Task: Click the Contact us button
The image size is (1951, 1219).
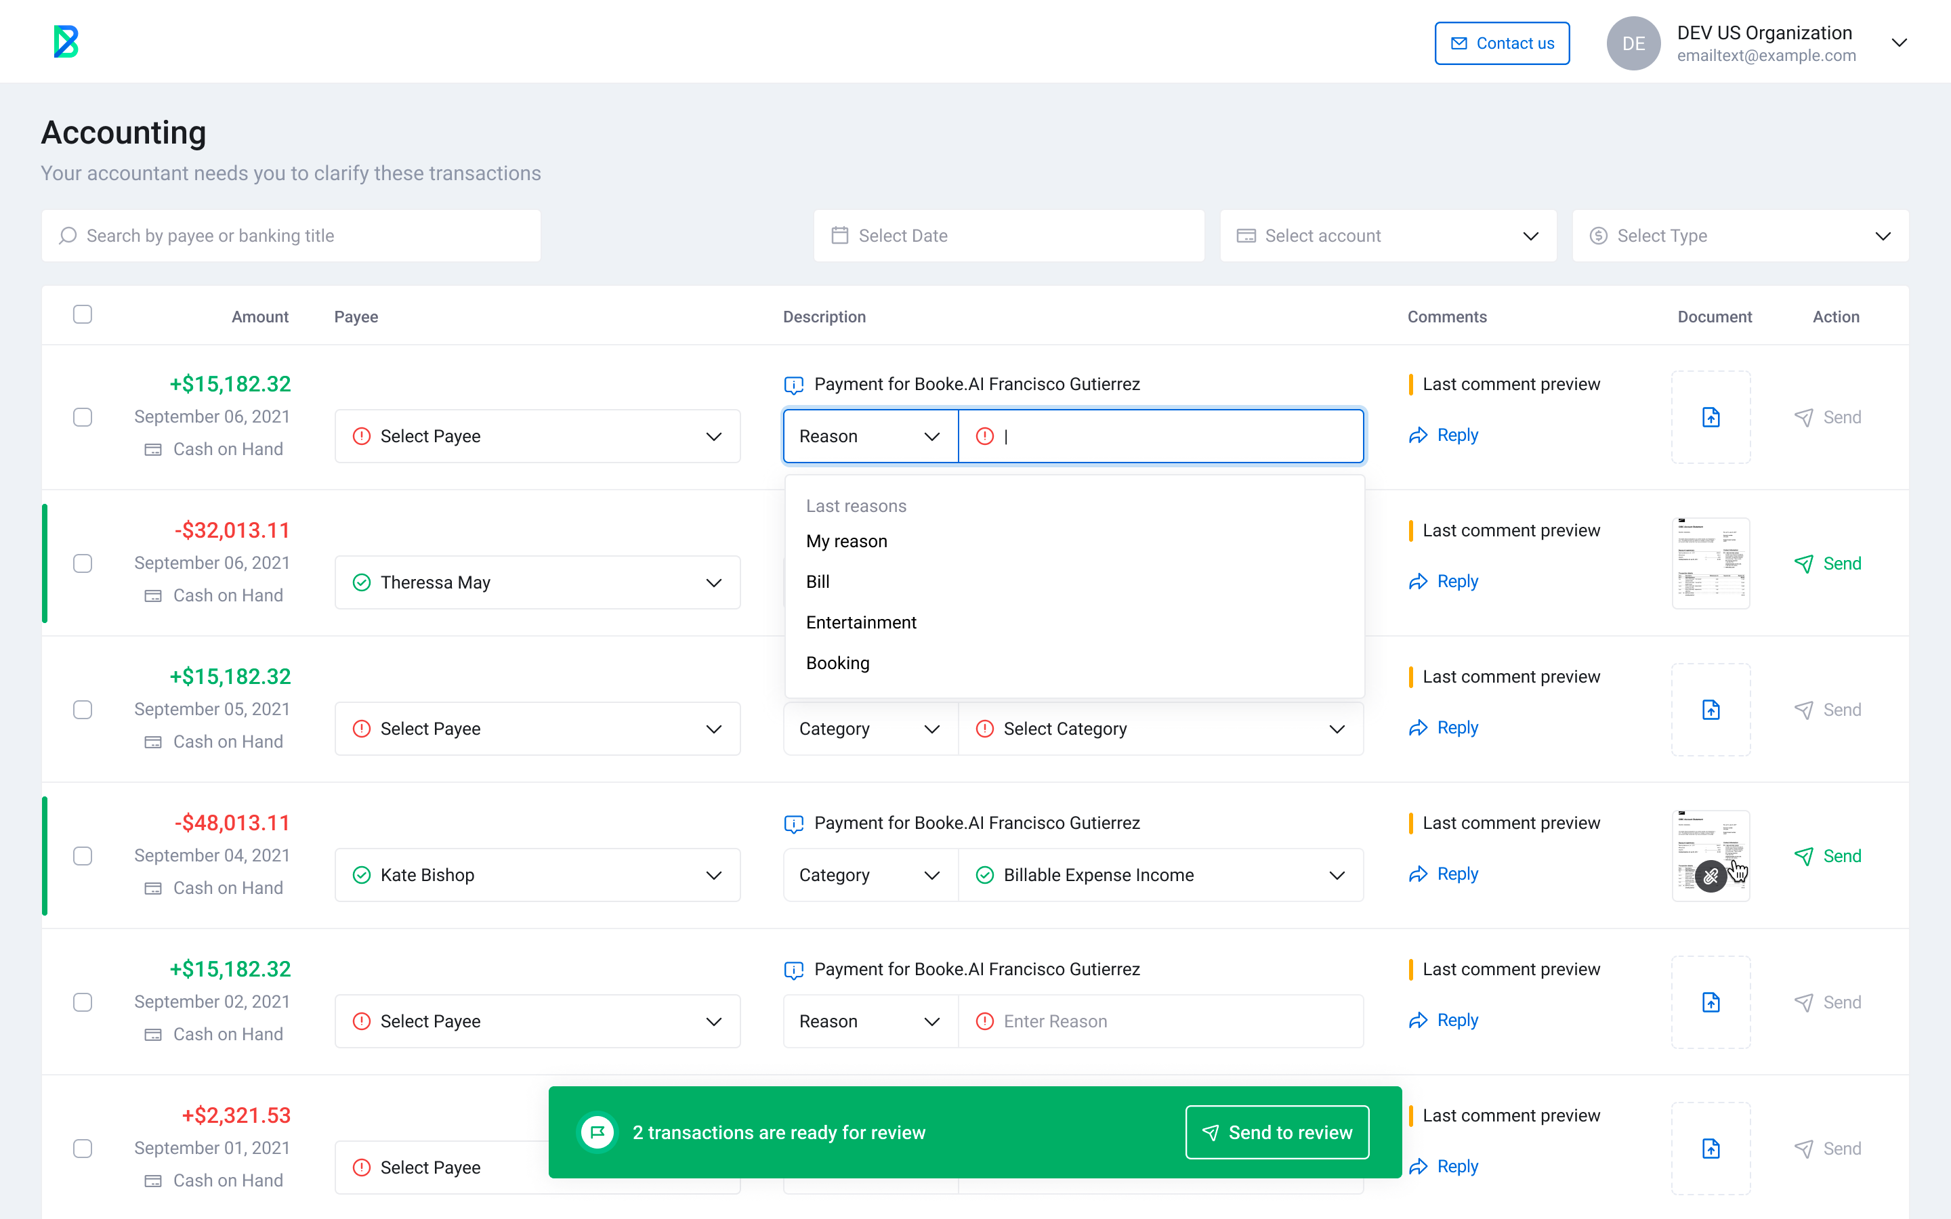Action: point(1501,43)
